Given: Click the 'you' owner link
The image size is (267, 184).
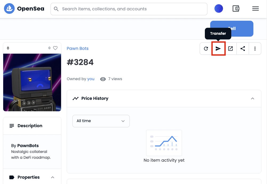Looking at the screenshot, I should pyautogui.click(x=91, y=79).
